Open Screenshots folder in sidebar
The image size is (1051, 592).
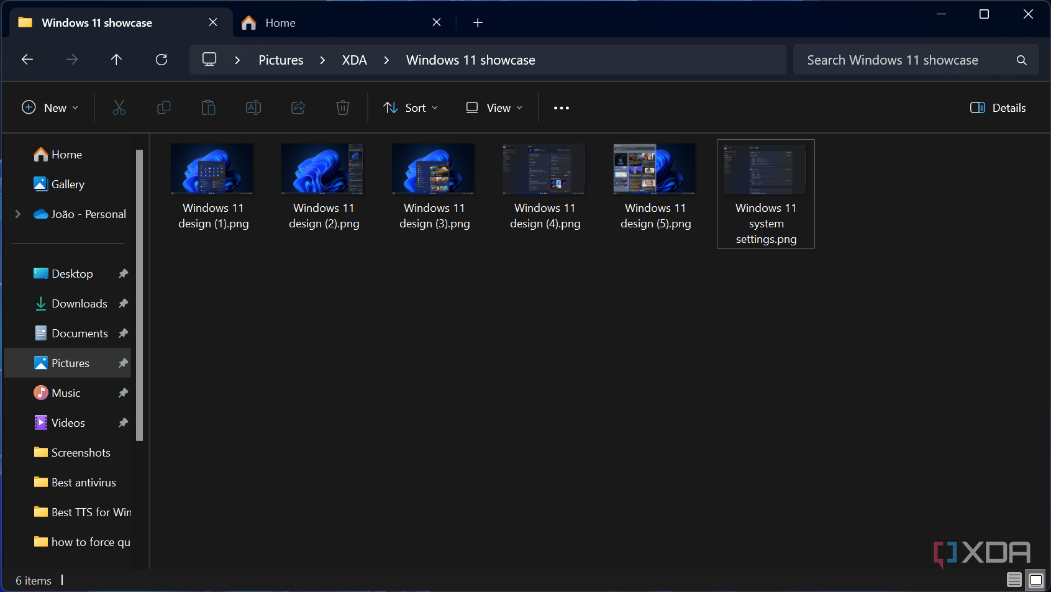[81, 453]
